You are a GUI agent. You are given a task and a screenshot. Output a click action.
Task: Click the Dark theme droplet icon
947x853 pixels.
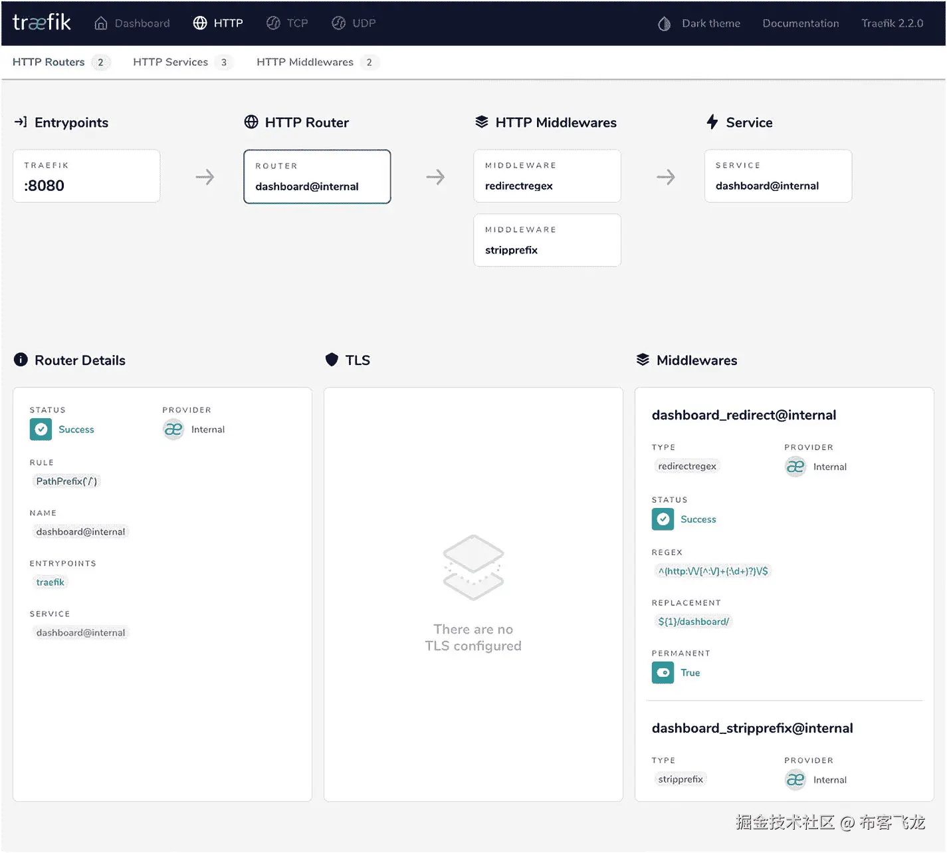pyautogui.click(x=664, y=24)
